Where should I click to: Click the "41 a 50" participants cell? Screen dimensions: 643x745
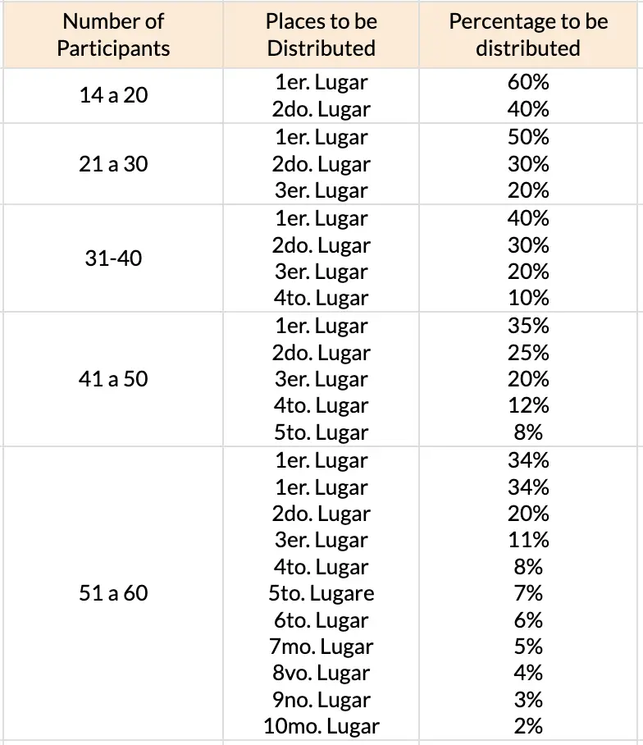tap(113, 379)
